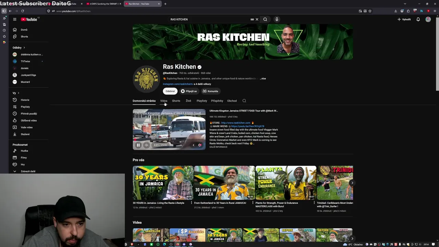The image size is (439, 247).
Task: Open the browser application menu
Action: pos(435,11)
